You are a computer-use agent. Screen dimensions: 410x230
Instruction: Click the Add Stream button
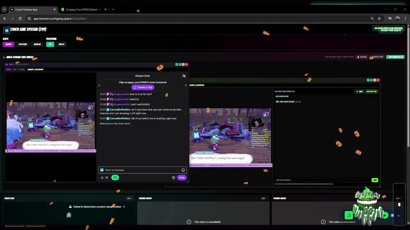395,57
